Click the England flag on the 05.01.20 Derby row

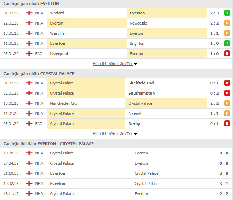coord(29,124)
